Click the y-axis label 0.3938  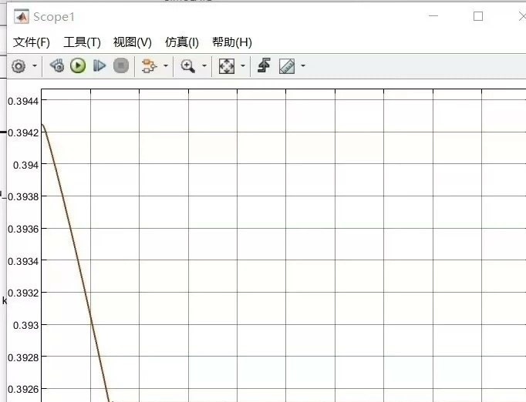23,196
